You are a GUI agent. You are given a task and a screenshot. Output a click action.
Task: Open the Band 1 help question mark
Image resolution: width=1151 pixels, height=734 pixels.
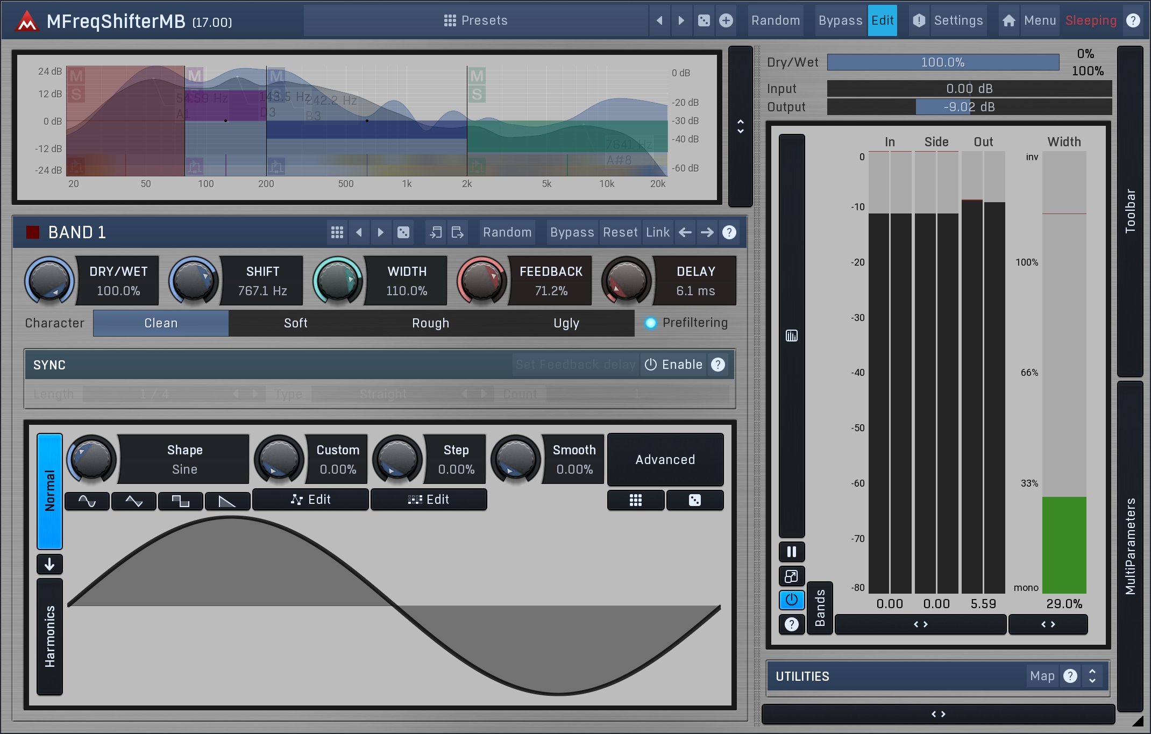point(729,232)
